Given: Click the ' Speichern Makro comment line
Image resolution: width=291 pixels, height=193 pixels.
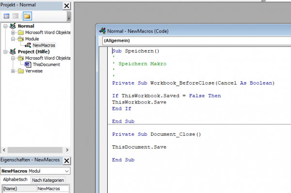Looking at the screenshot, I should tap(139, 64).
